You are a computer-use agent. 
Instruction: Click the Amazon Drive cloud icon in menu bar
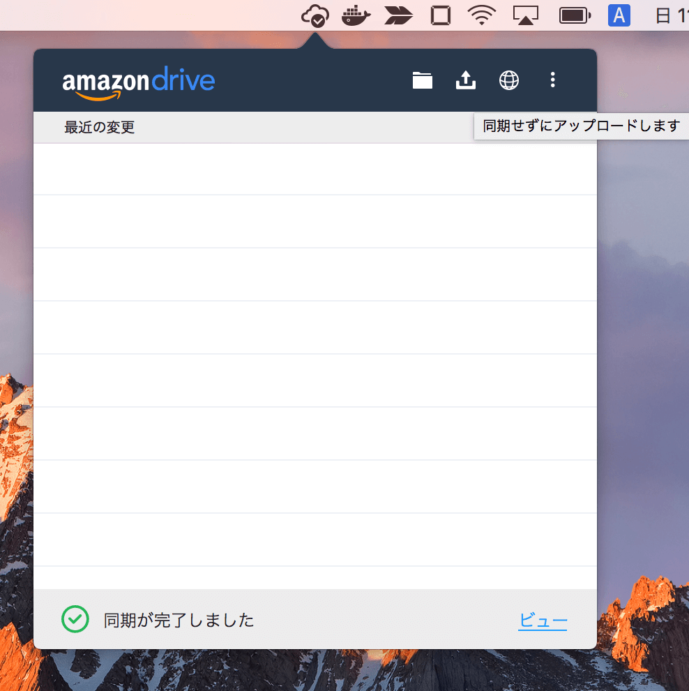click(x=316, y=15)
